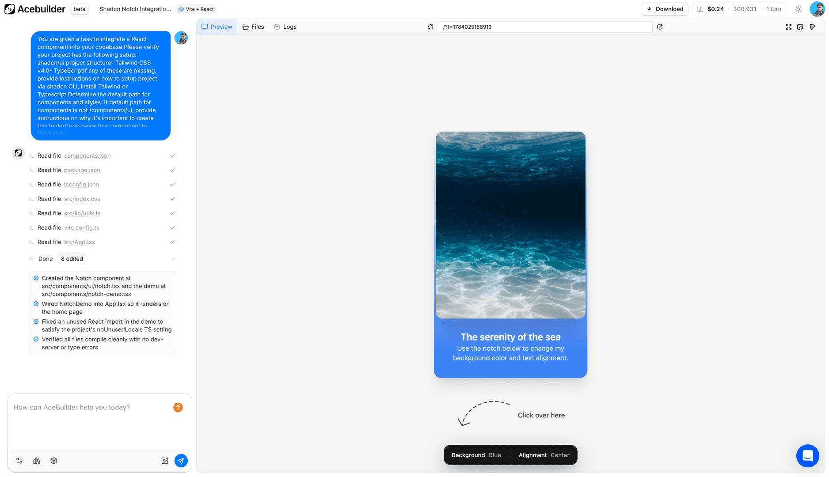Click View more in the user message
This screenshot has width=829, height=477.
pyautogui.click(x=52, y=132)
